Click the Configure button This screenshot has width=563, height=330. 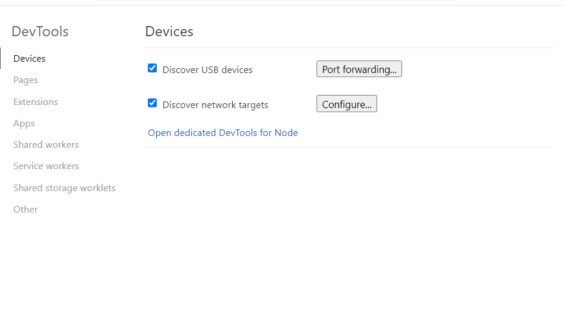346,104
